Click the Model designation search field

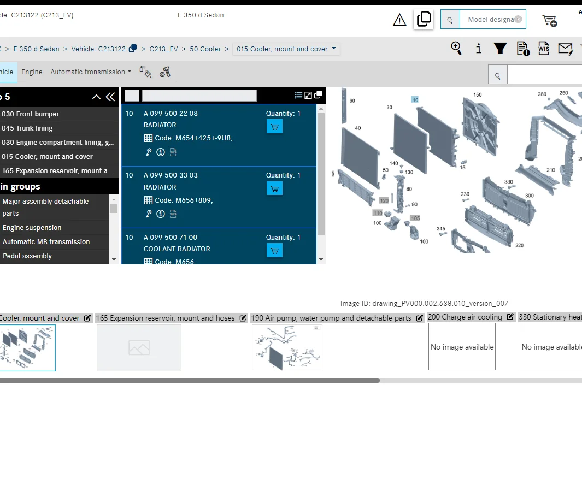492,19
